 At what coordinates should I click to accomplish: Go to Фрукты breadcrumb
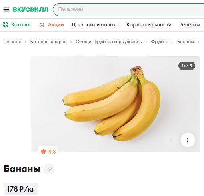point(159,42)
